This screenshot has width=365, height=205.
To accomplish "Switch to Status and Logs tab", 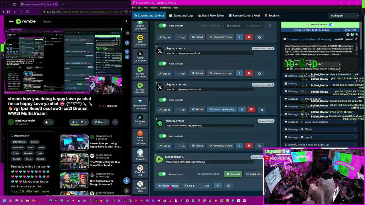I will (x=181, y=16).
